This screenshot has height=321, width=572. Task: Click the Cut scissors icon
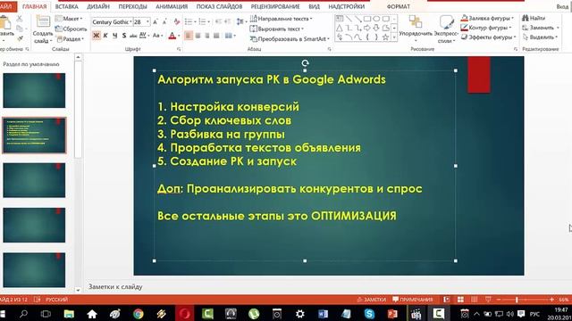tap(20, 18)
